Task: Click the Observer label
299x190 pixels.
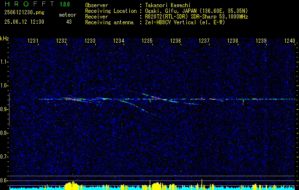Action: [96, 5]
